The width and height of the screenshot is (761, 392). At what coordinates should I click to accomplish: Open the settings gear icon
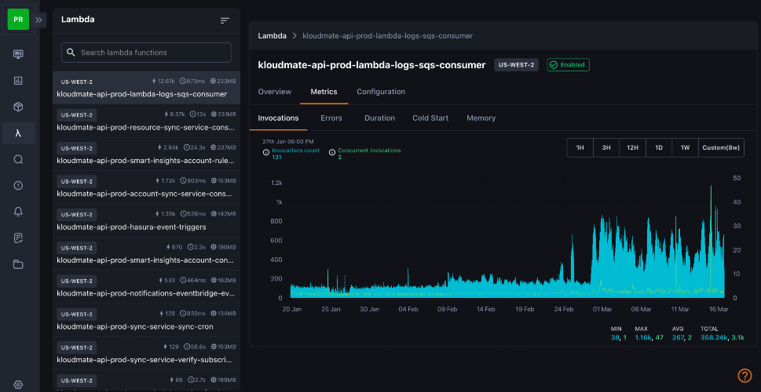tap(18, 385)
